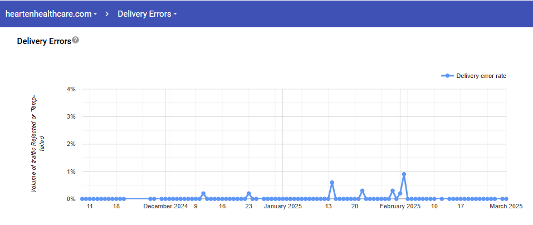
Task: Expand the Delivery Errors dropdown in header
Action: [x=147, y=14]
